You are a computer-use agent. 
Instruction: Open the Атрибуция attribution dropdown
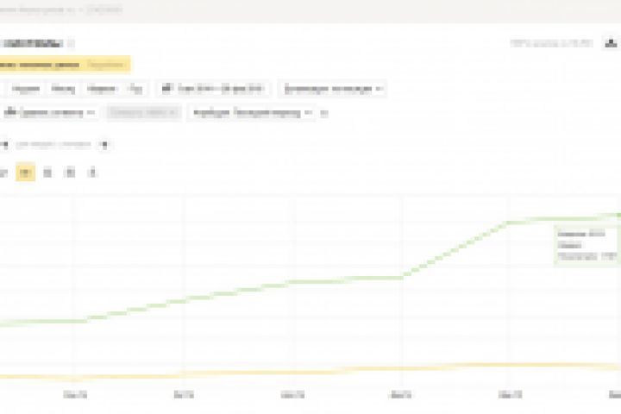pos(251,112)
